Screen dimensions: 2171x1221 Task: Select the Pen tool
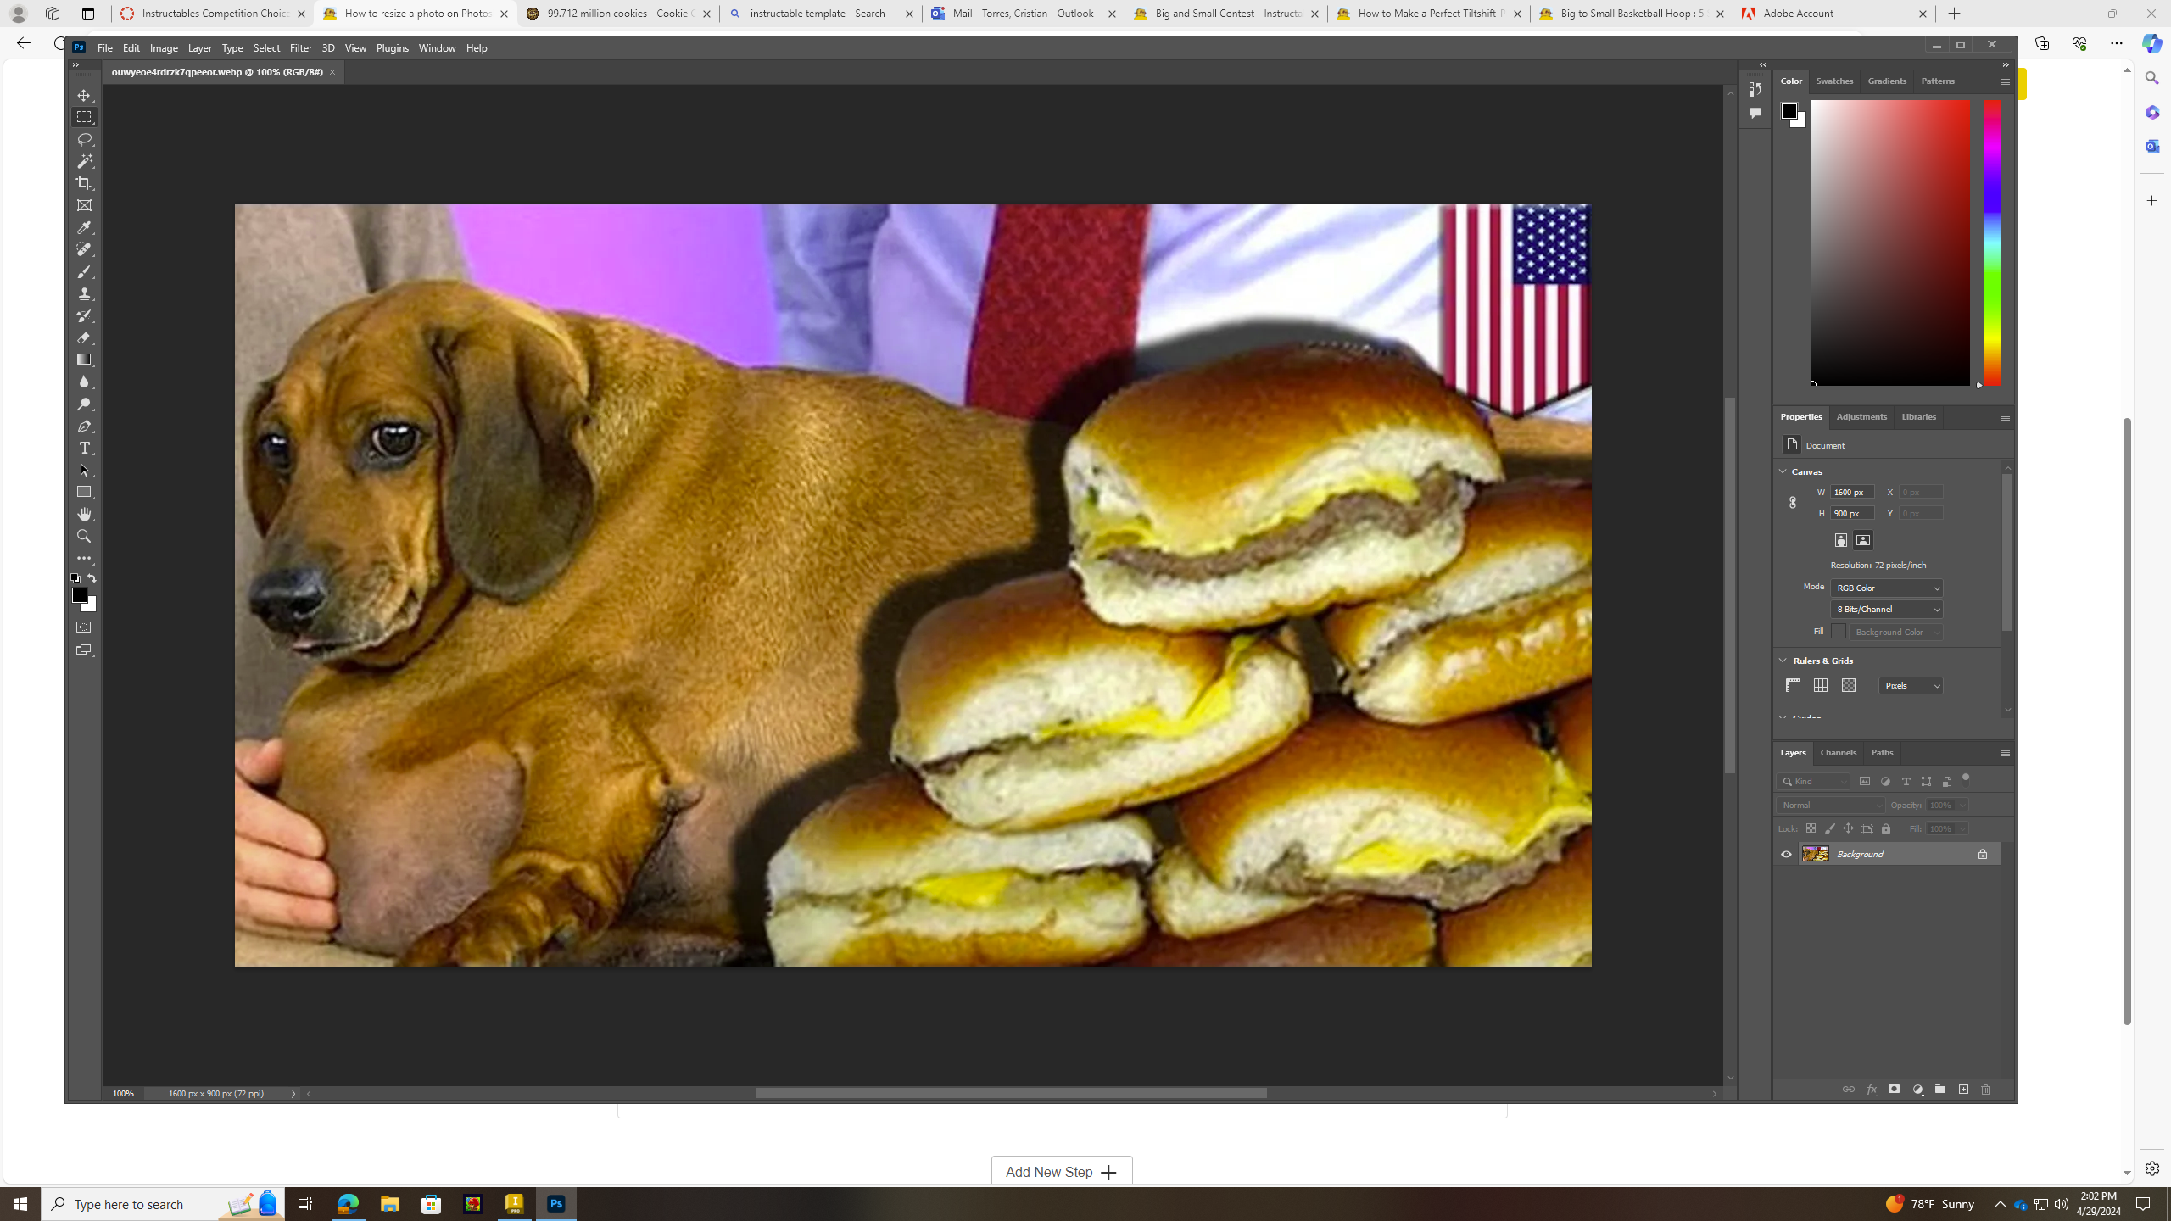(84, 426)
